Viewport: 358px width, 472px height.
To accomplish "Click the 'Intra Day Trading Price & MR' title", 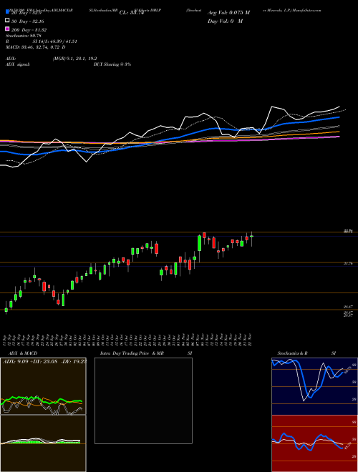I will coord(132,353).
